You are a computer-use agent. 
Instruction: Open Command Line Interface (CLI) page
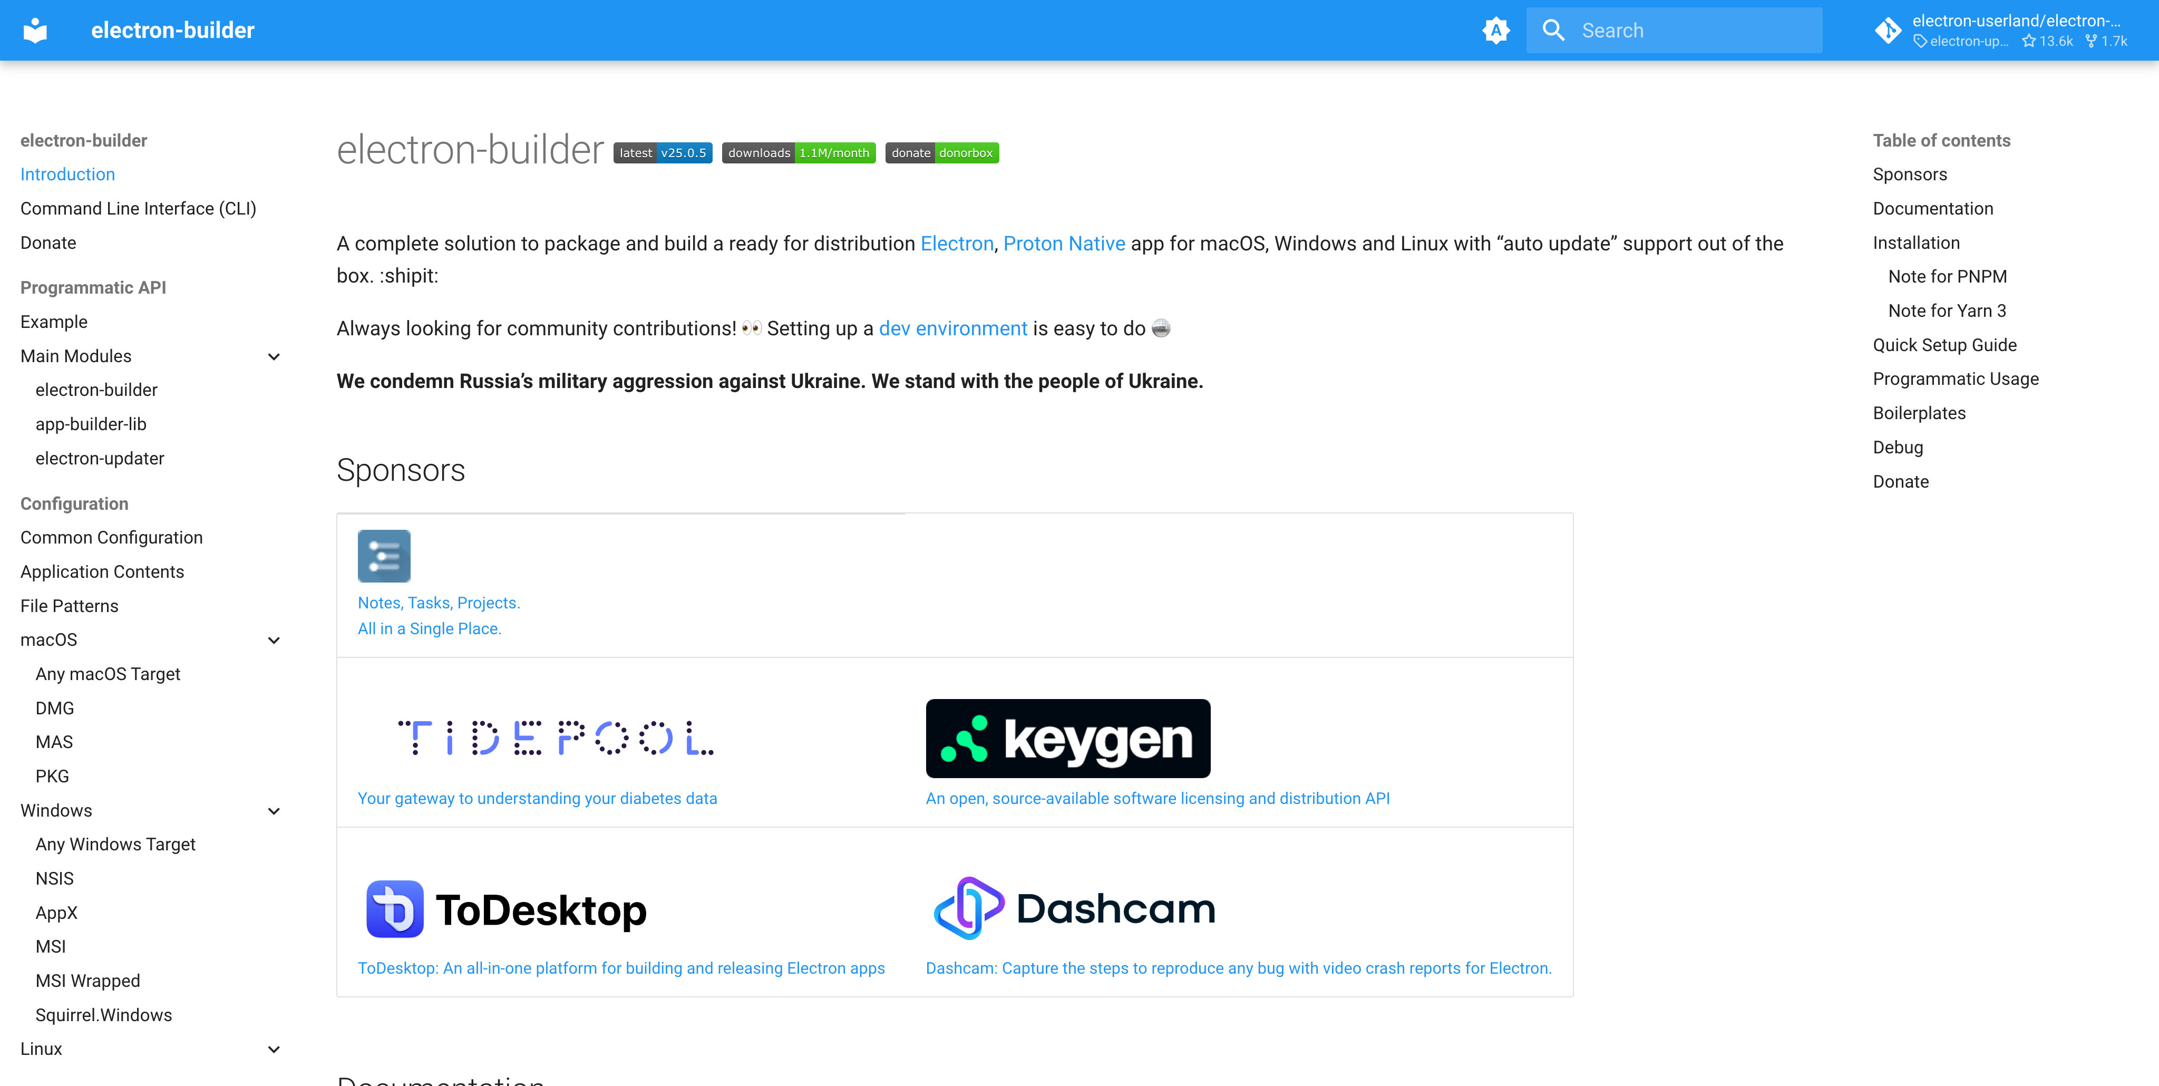point(138,209)
